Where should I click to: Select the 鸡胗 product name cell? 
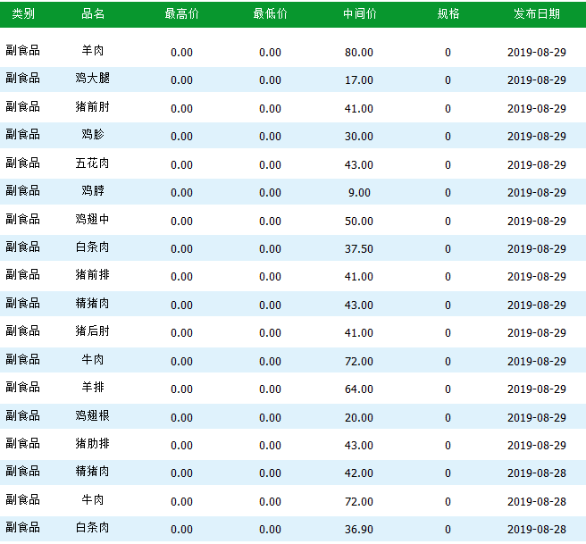tap(93, 134)
